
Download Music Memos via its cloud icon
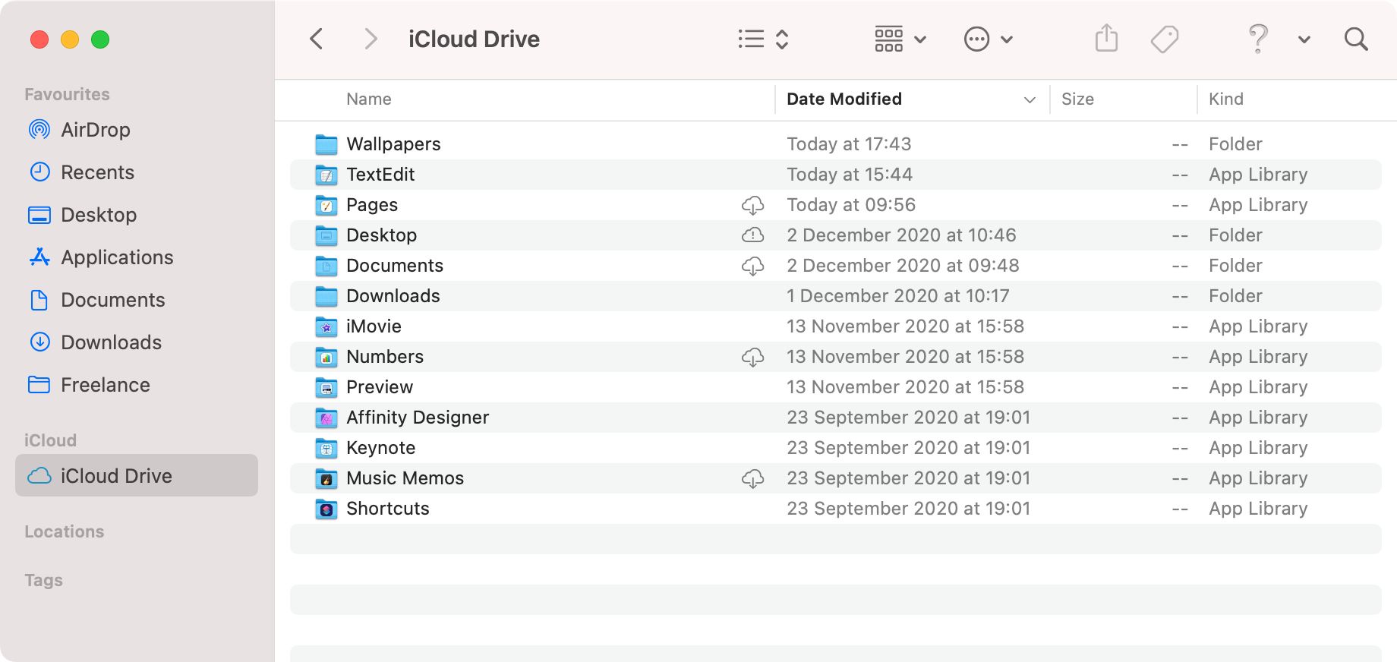tap(752, 478)
